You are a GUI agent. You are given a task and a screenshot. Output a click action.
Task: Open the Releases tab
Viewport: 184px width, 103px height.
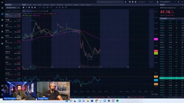(x=76, y=5)
